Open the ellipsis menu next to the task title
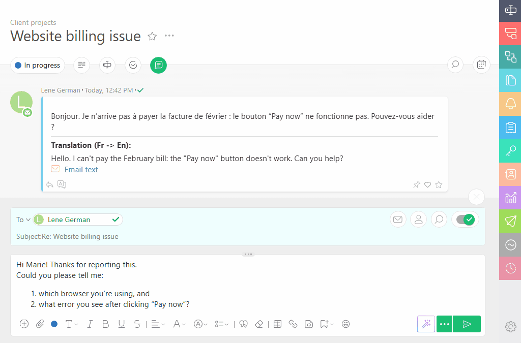 click(169, 36)
